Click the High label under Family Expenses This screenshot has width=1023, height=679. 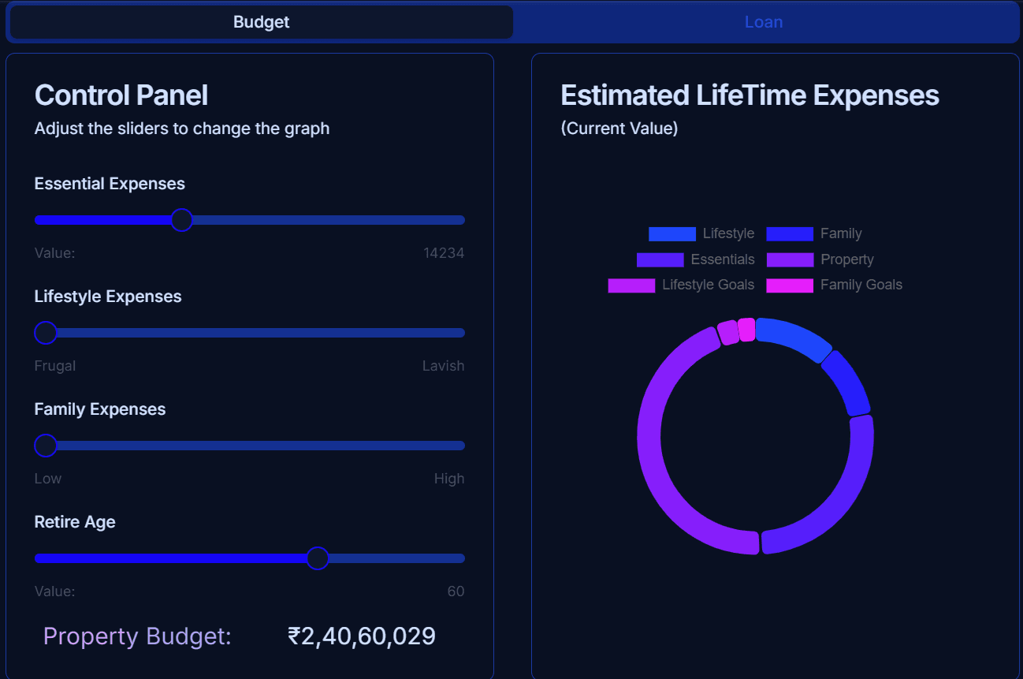[x=449, y=479]
